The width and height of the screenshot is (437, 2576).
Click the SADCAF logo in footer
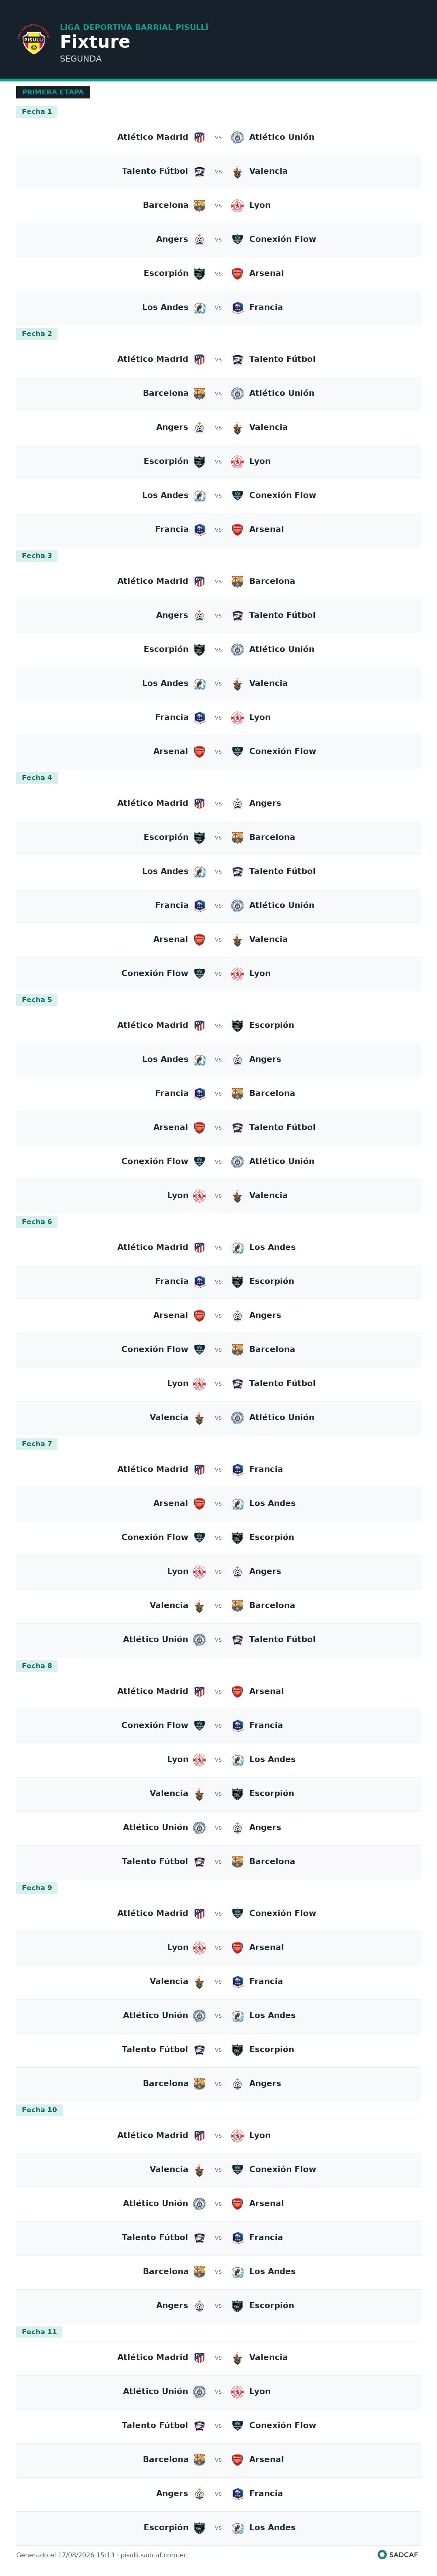pyautogui.click(x=382, y=2554)
